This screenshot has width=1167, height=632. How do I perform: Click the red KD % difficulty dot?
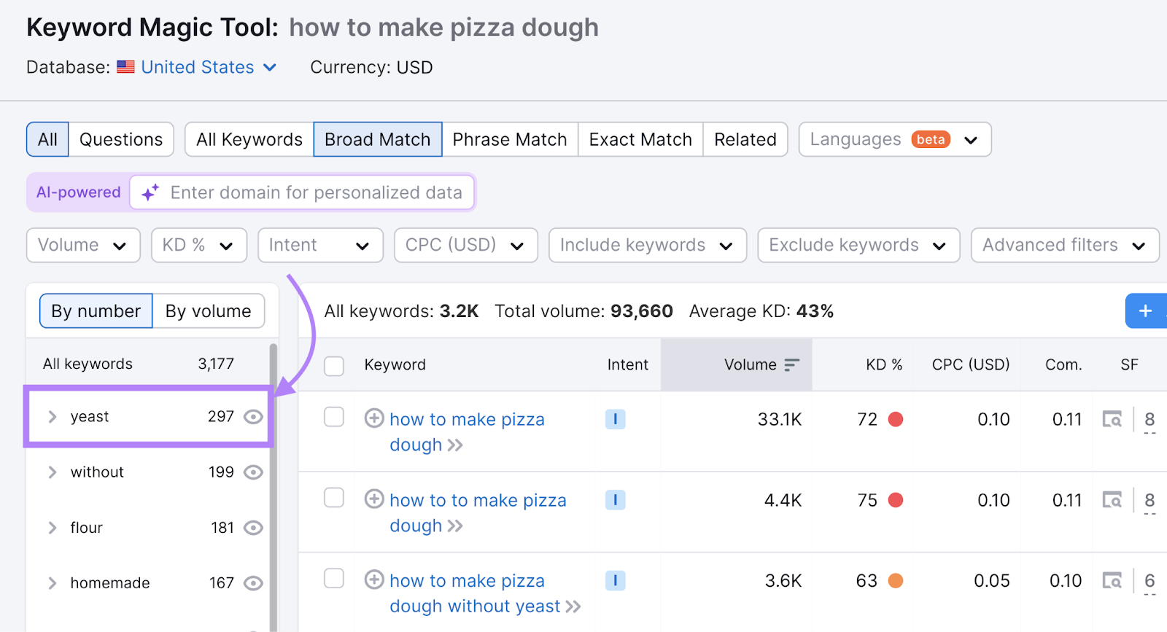tap(896, 419)
